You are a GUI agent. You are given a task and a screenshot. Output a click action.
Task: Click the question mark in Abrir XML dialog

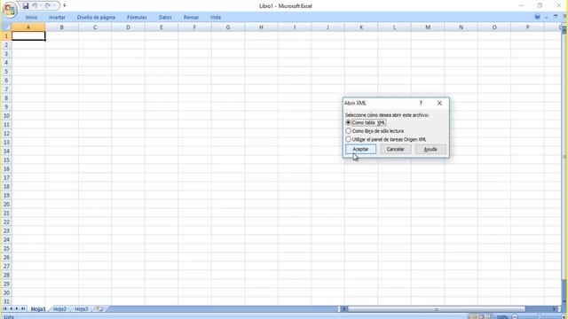click(421, 103)
